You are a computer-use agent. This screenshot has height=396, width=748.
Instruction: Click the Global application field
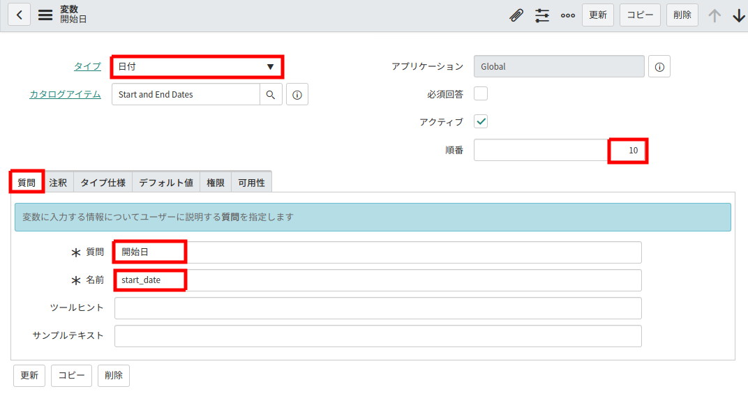coord(559,67)
